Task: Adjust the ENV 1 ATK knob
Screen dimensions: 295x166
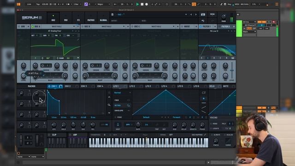Action: coord(54,125)
